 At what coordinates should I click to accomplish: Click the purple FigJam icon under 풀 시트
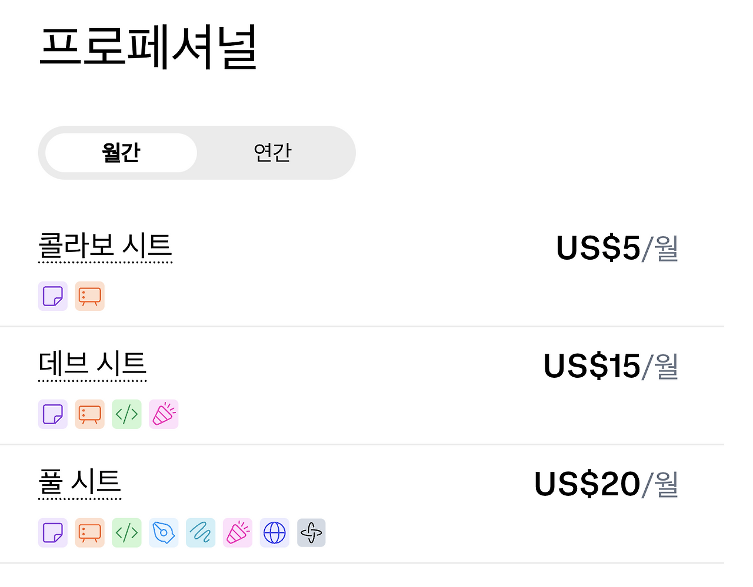(x=53, y=533)
